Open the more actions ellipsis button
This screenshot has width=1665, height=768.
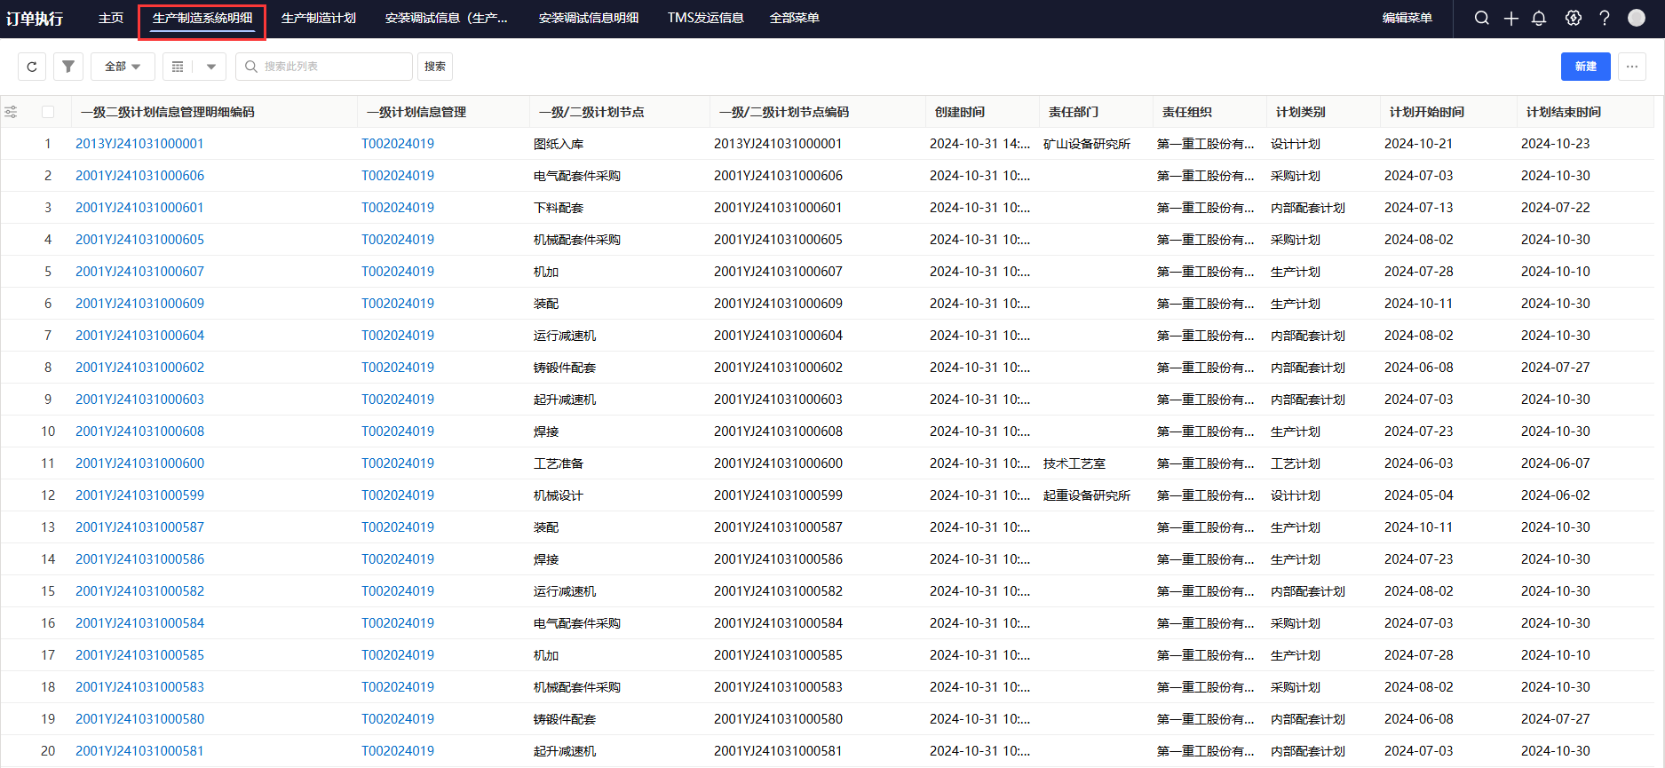[x=1631, y=67]
